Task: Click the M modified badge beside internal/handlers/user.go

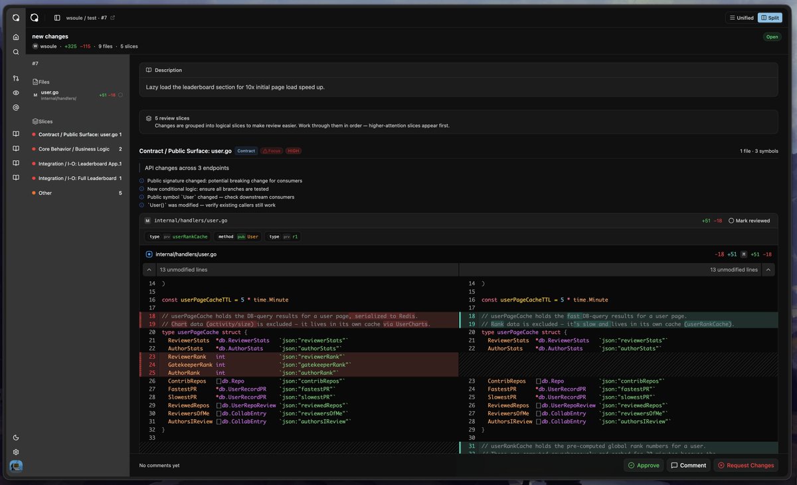Action: [147, 220]
